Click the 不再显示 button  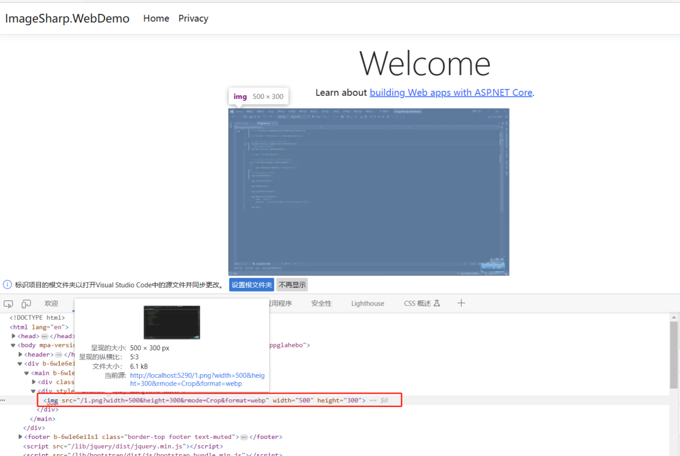coord(292,285)
